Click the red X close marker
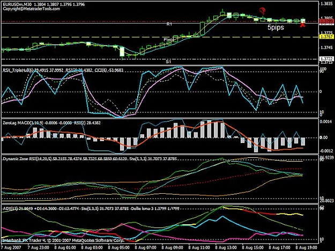 tap(302, 25)
